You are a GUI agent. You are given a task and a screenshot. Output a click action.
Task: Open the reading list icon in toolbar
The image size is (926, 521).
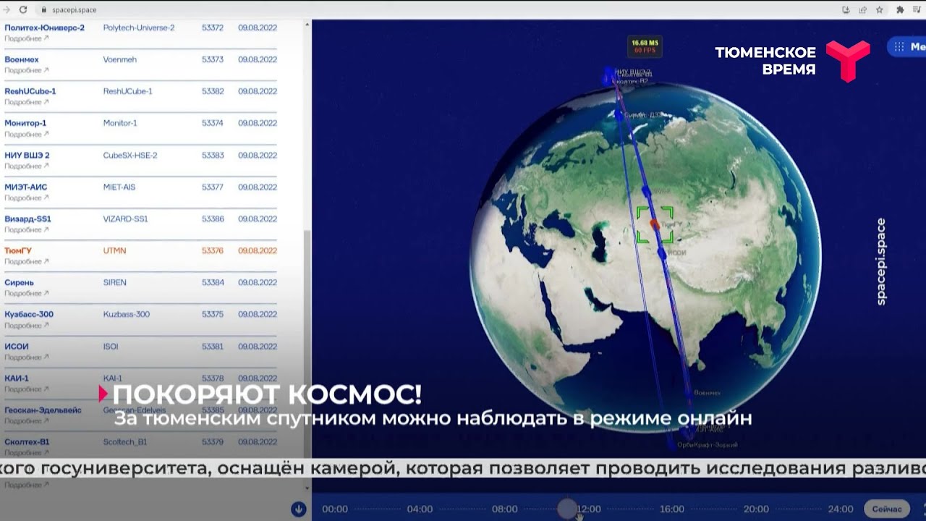(918, 10)
